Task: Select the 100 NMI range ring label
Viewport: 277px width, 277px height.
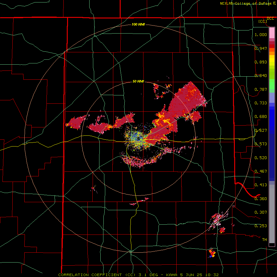Action: click(x=138, y=24)
